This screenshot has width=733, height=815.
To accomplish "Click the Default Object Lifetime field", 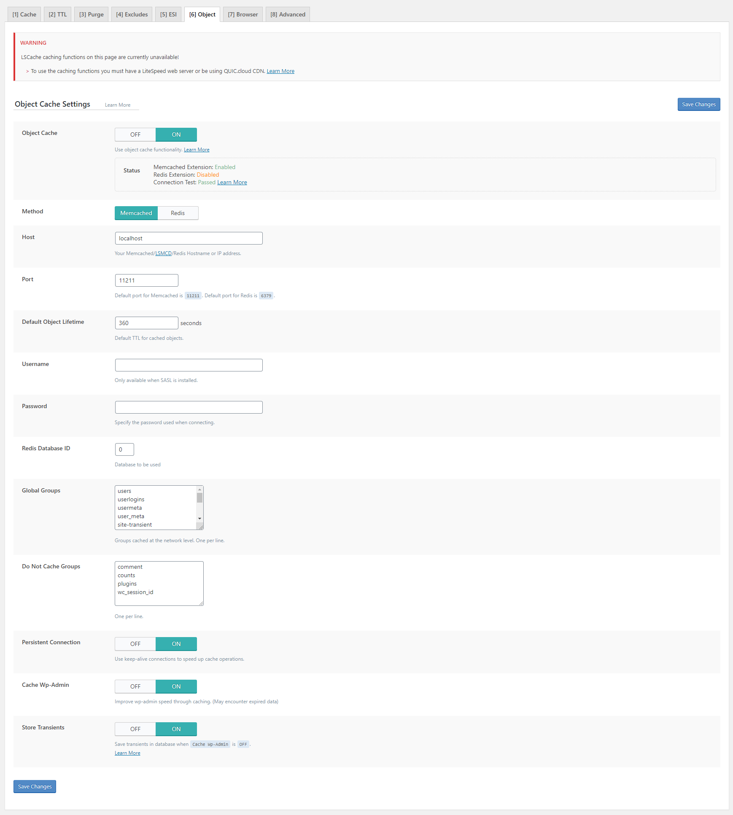I will coord(147,323).
